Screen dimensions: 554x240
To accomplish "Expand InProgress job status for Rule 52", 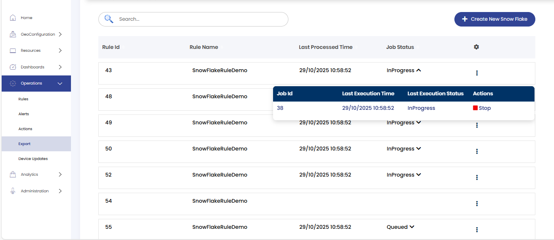I will [418, 175].
